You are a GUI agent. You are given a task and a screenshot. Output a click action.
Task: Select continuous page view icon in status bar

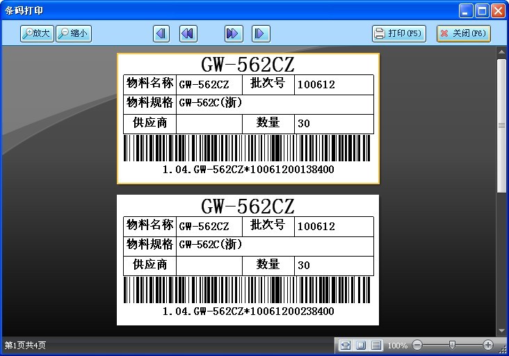point(375,345)
